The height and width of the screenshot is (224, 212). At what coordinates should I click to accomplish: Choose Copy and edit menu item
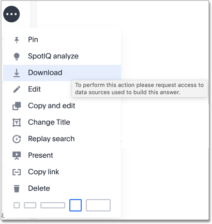pyautogui.click(x=62, y=106)
